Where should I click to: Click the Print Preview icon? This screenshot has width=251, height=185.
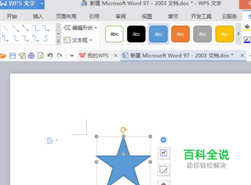[41, 56]
